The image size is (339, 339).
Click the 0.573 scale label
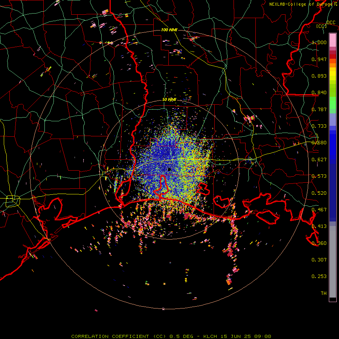(319, 176)
